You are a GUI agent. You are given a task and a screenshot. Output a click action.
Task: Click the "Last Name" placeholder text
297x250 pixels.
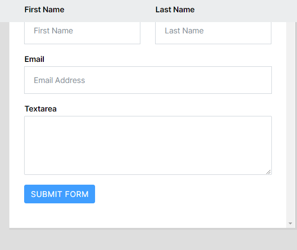coord(184,31)
